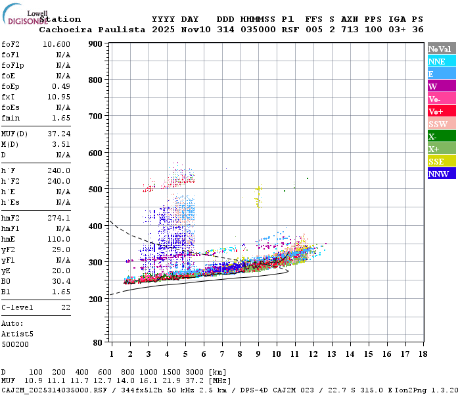Select the E blue legend swatch
Viewport: 460px width, 395px height.
[x=442, y=74]
